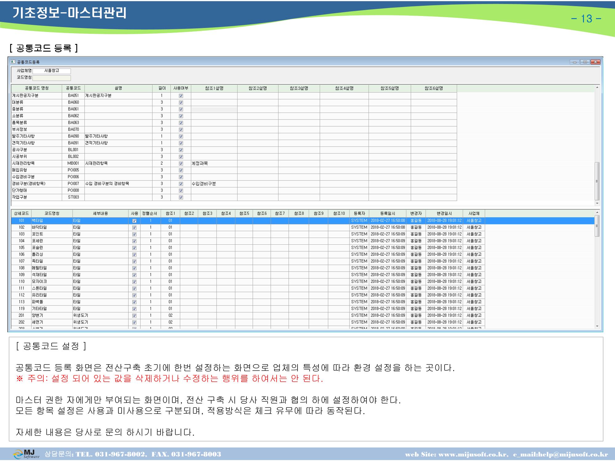Click the 사업체명 field showing 서울창고
The image size is (615, 461).
pos(52,71)
